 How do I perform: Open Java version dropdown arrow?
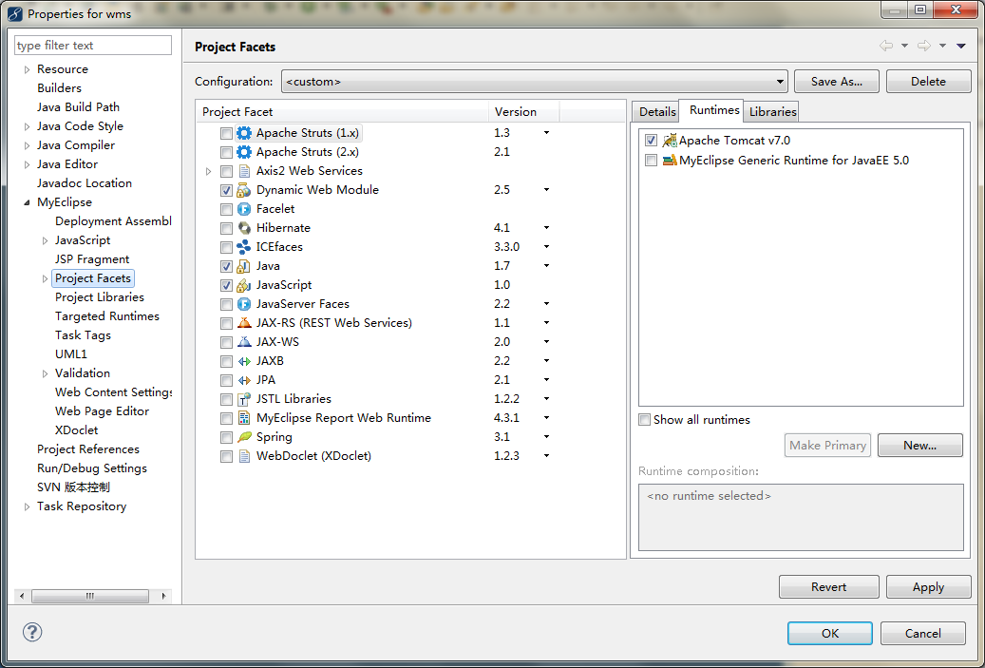pyautogui.click(x=546, y=266)
